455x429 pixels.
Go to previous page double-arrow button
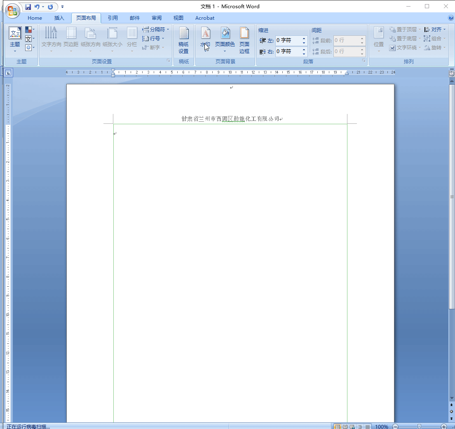click(452, 405)
